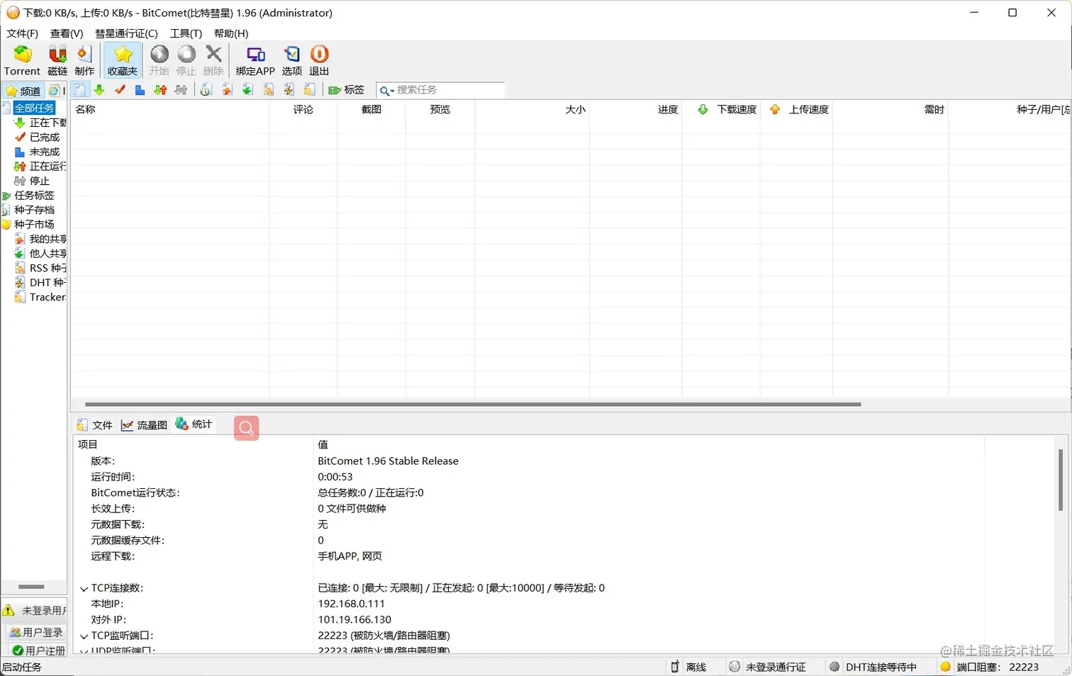Open the 查看(V) menu

point(67,33)
